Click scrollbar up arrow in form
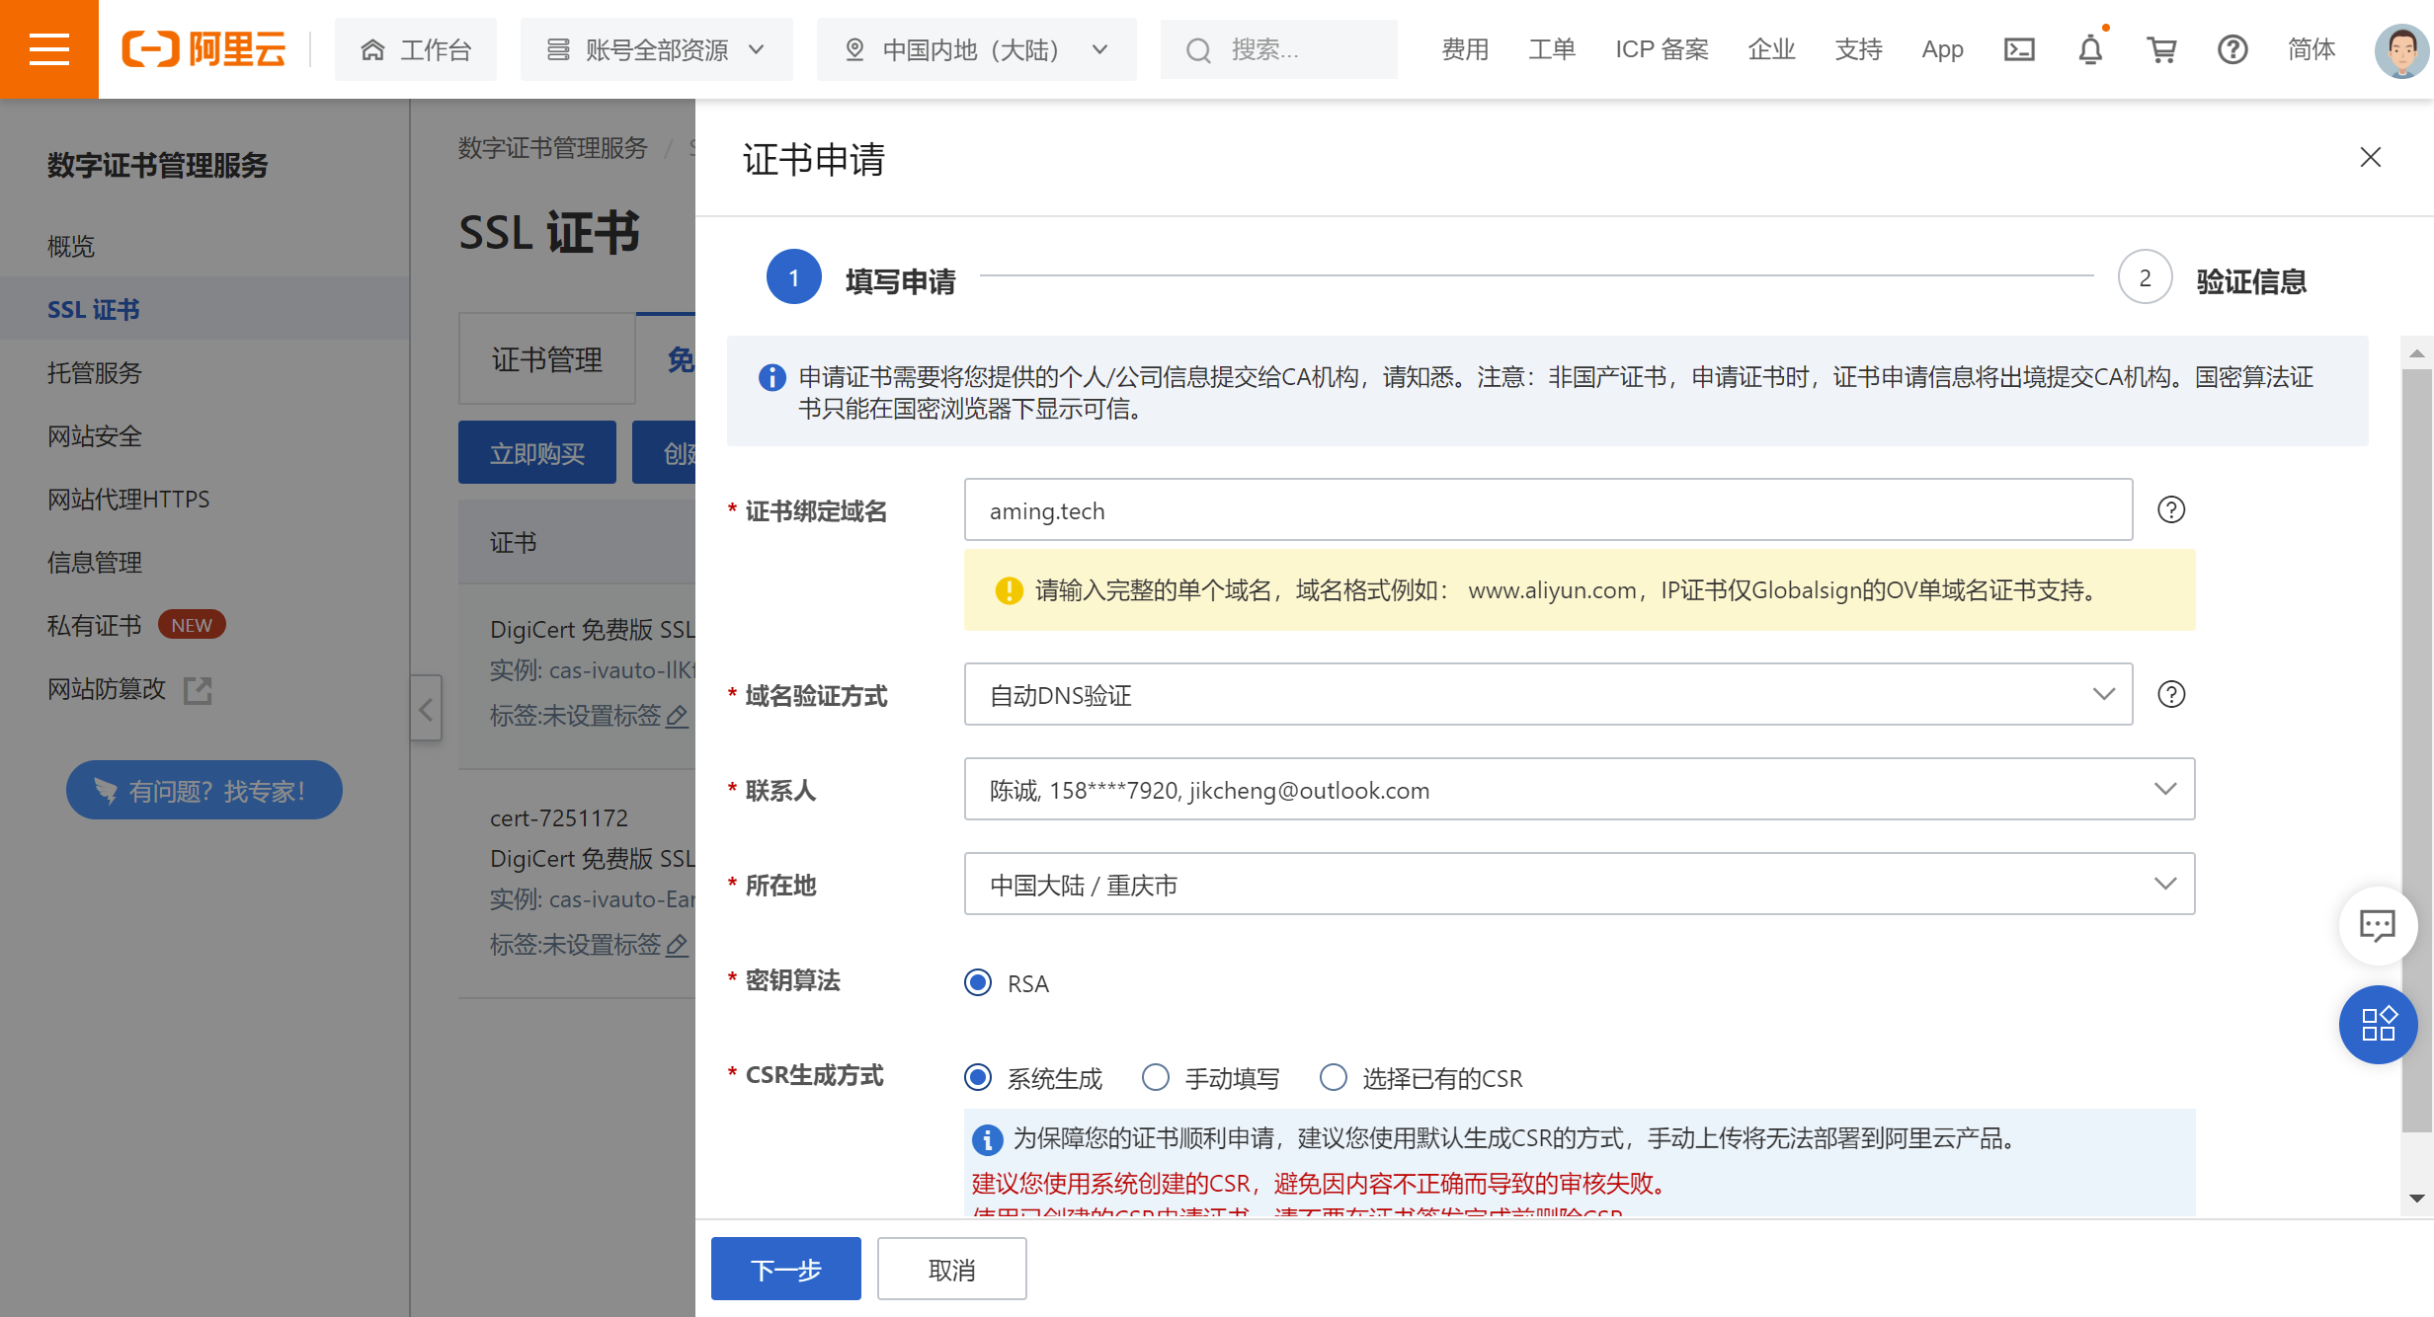 2417,352
